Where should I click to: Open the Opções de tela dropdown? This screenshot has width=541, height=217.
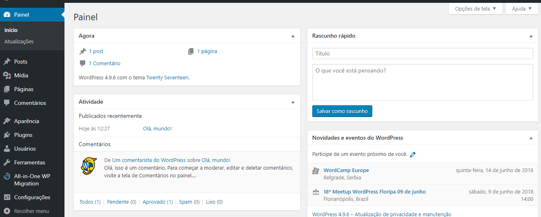475,9
